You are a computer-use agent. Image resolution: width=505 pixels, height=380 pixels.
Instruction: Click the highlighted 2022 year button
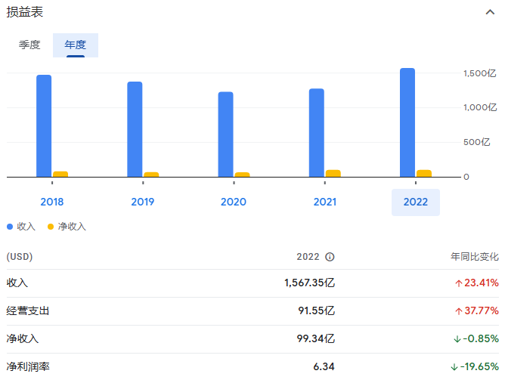point(416,202)
